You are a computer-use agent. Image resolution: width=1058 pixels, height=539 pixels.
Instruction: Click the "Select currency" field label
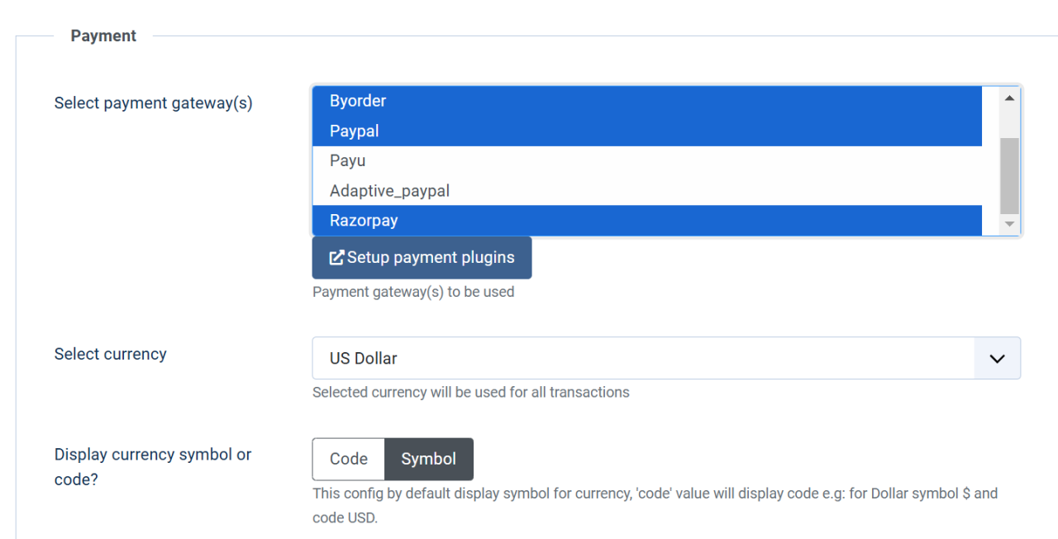[x=111, y=354]
